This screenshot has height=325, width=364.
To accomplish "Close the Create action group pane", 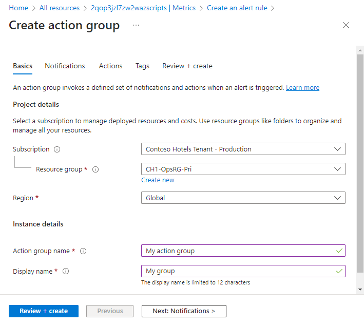I will tap(346, 25).
